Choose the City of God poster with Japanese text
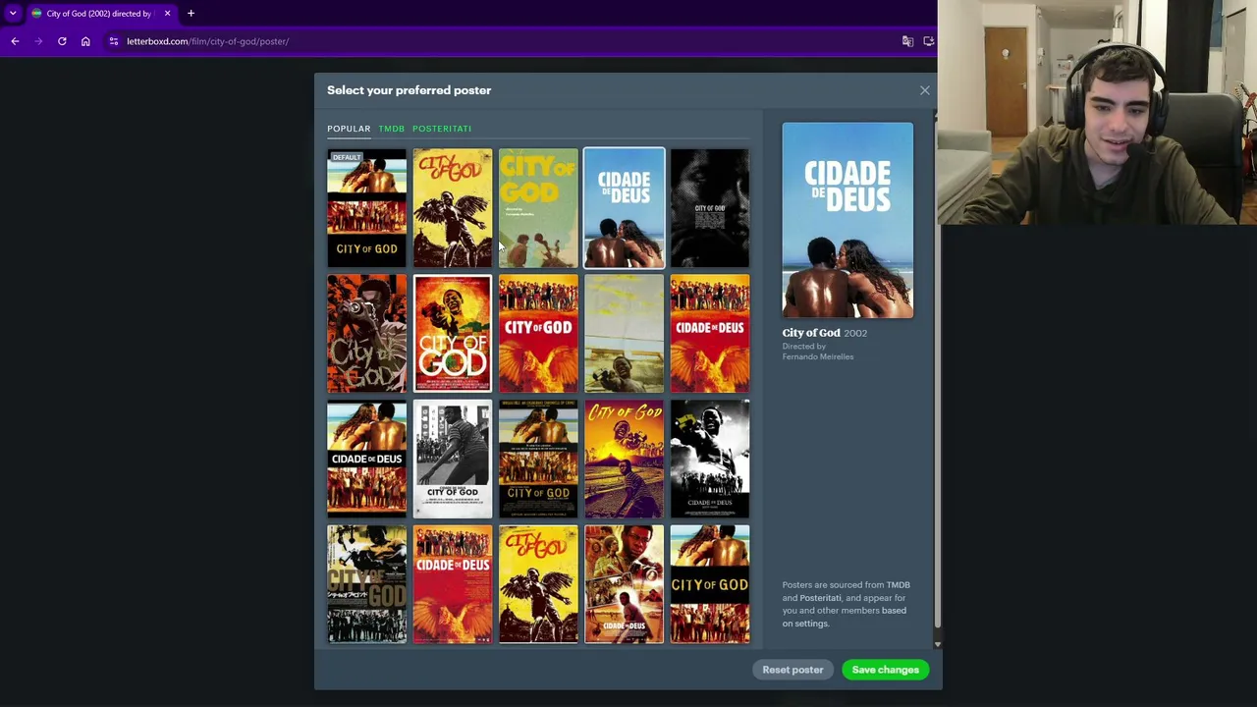 (x=366, y=584)
